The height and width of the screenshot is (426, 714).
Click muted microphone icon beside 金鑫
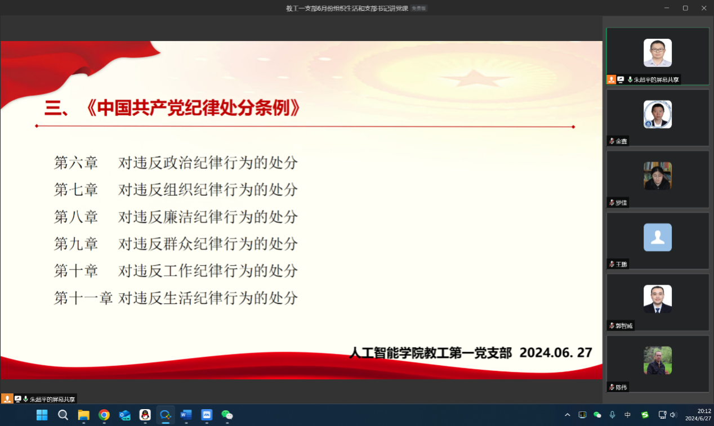[x=612, y=141]
